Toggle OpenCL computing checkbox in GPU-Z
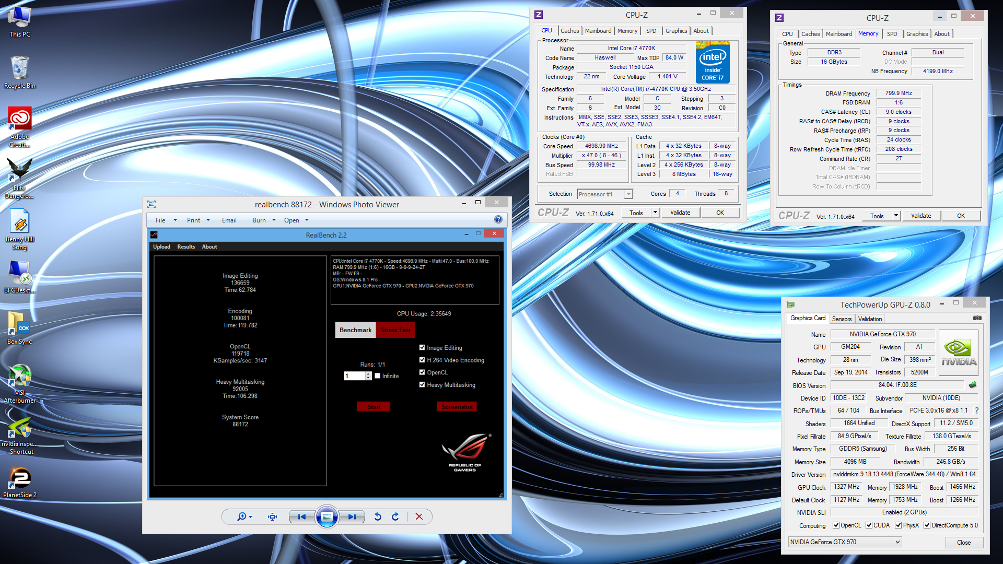 coord(836,525)
